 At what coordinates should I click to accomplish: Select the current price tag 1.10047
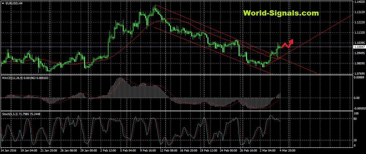pyautogui.click(x=359, y=47)
